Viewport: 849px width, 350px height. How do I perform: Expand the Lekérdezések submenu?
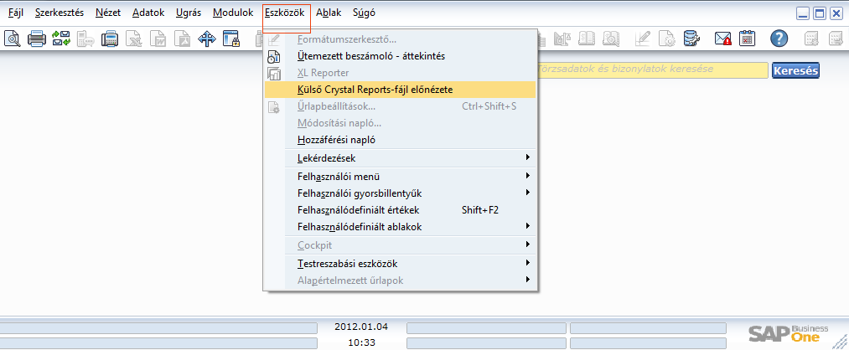tap(400, 158)
